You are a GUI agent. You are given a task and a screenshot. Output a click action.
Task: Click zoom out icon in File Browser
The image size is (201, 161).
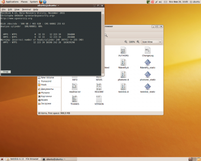pos(126,42)
